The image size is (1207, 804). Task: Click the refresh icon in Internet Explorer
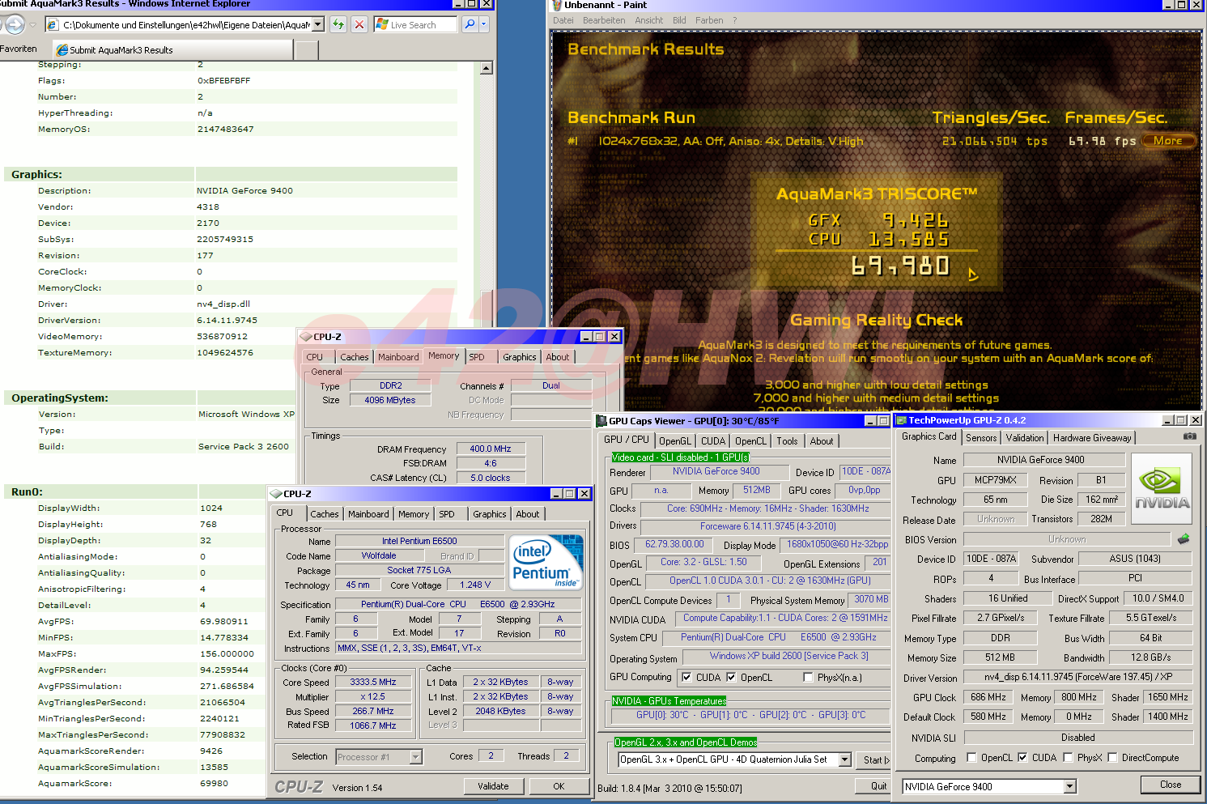tap(338, 24)
